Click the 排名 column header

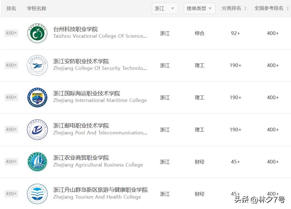pyautogui.click(x=11, y=8)
